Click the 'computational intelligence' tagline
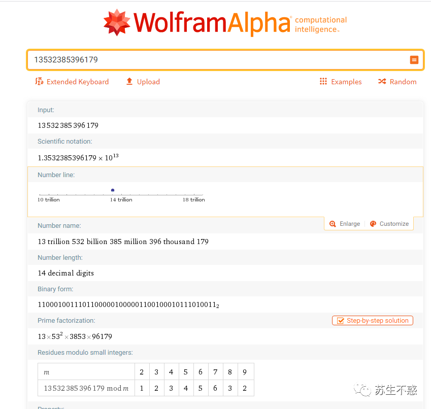The image size is (431, 409). pos(321,24)
